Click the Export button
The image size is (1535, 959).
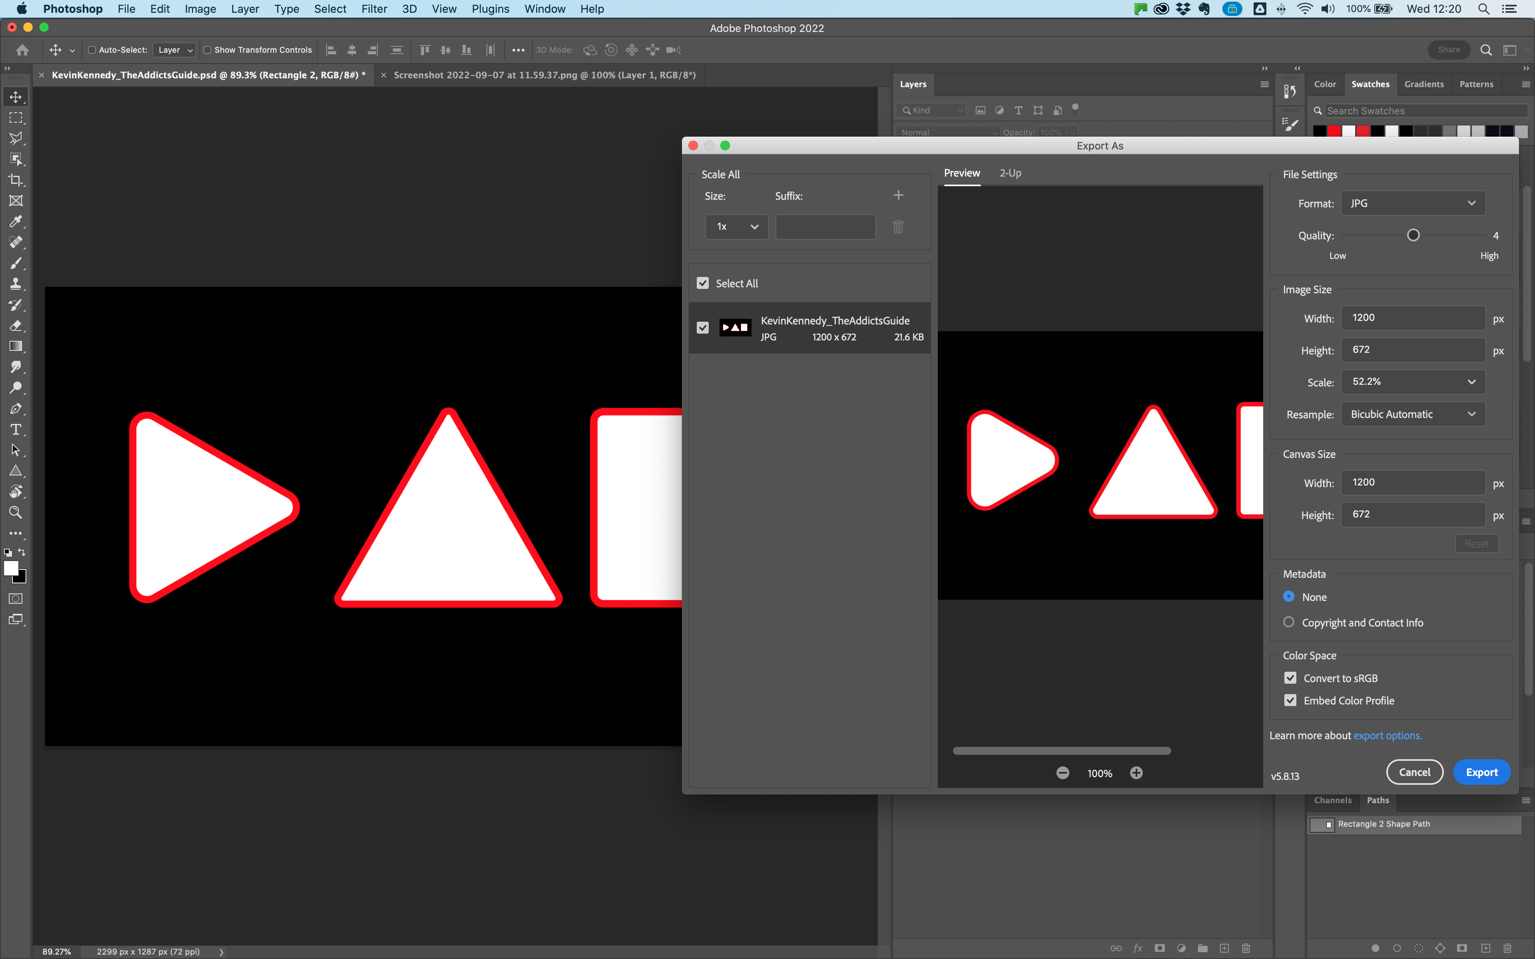pyautogui.click(x=1482, y=772)
